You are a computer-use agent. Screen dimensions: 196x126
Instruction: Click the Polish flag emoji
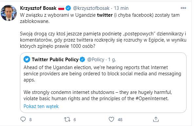pyautogui.click(x=61, y=8)
